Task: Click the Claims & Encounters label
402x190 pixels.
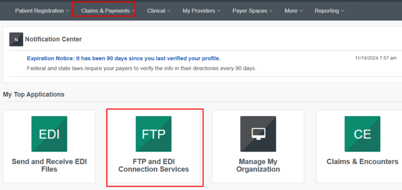Action: (362, 162)
